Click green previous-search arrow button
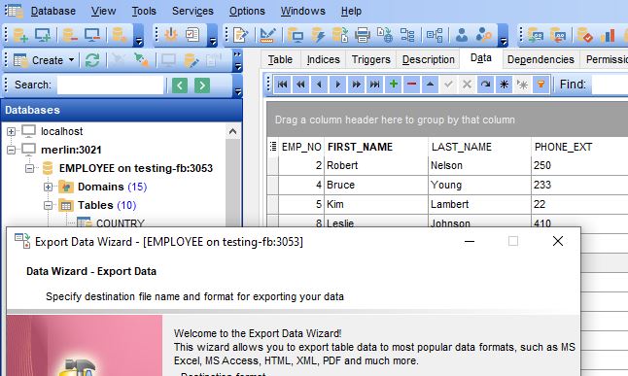Screen dimensions: 628x376 coord(180,85)
